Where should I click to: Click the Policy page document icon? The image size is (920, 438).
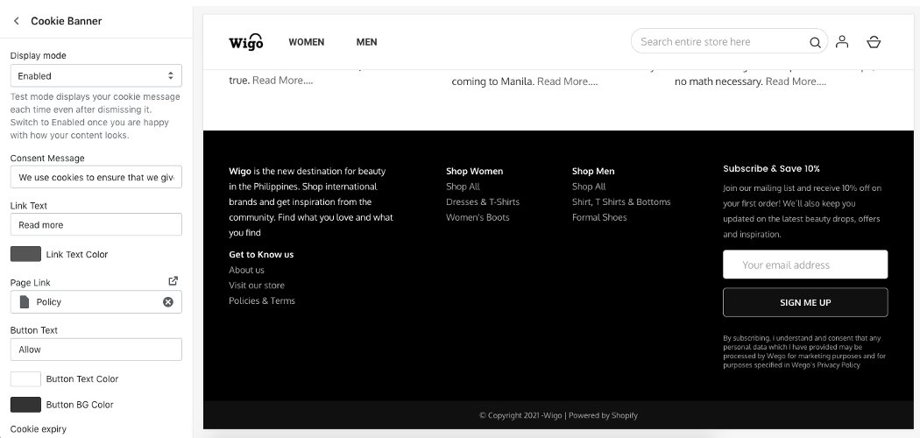click(25, 302)
